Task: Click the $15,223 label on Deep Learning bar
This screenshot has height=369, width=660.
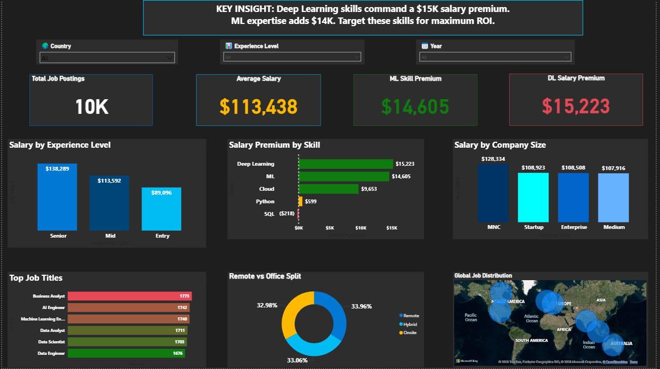Action: pyautogui.click(x=405, y=164)
